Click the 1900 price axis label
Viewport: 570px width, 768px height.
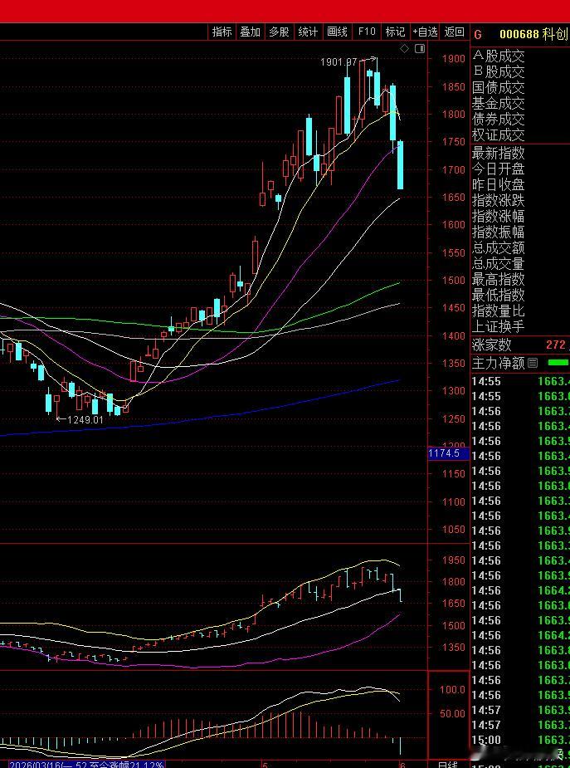[x=453, y=59]
